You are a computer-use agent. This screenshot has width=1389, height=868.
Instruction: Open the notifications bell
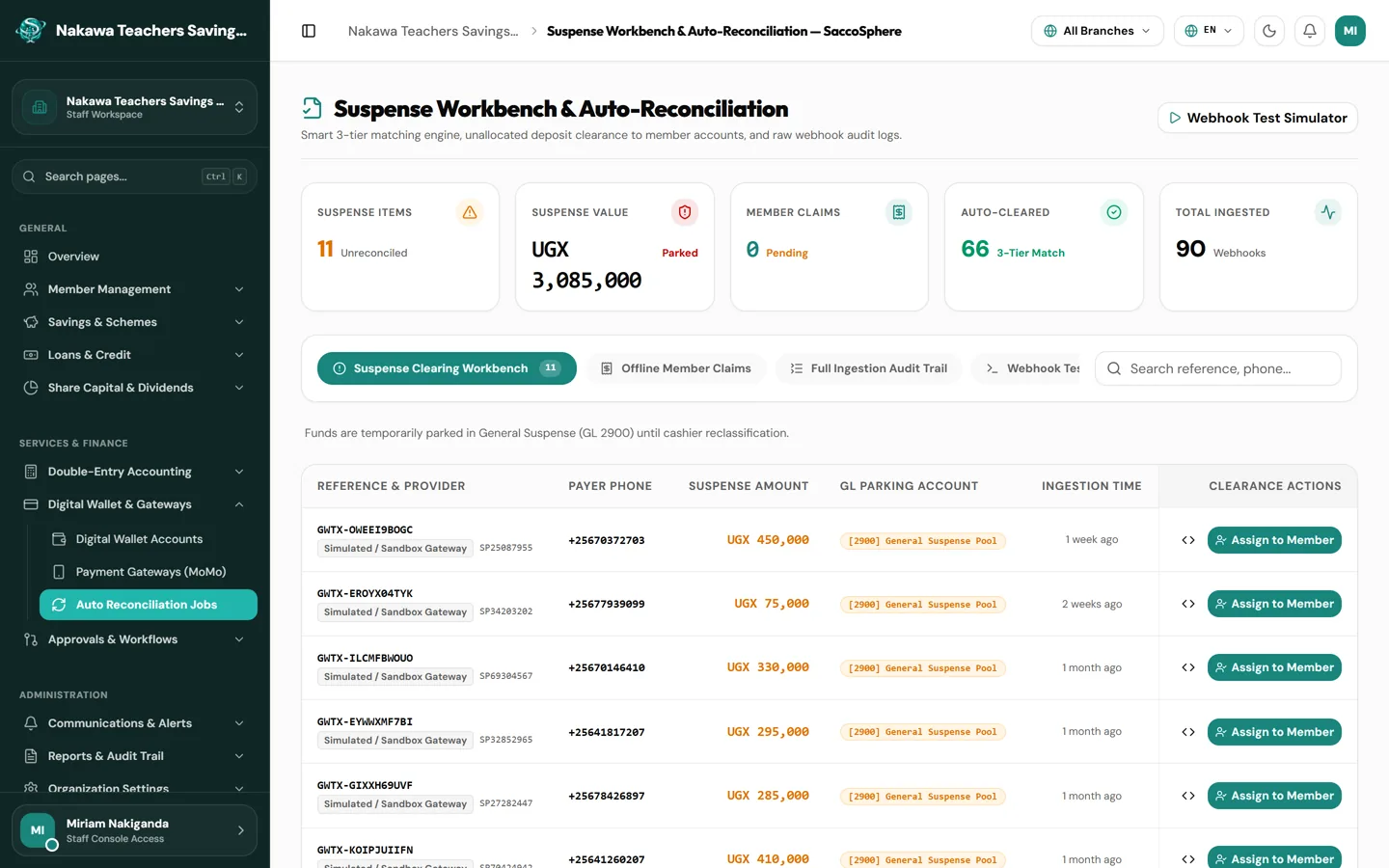point(1310,31)
